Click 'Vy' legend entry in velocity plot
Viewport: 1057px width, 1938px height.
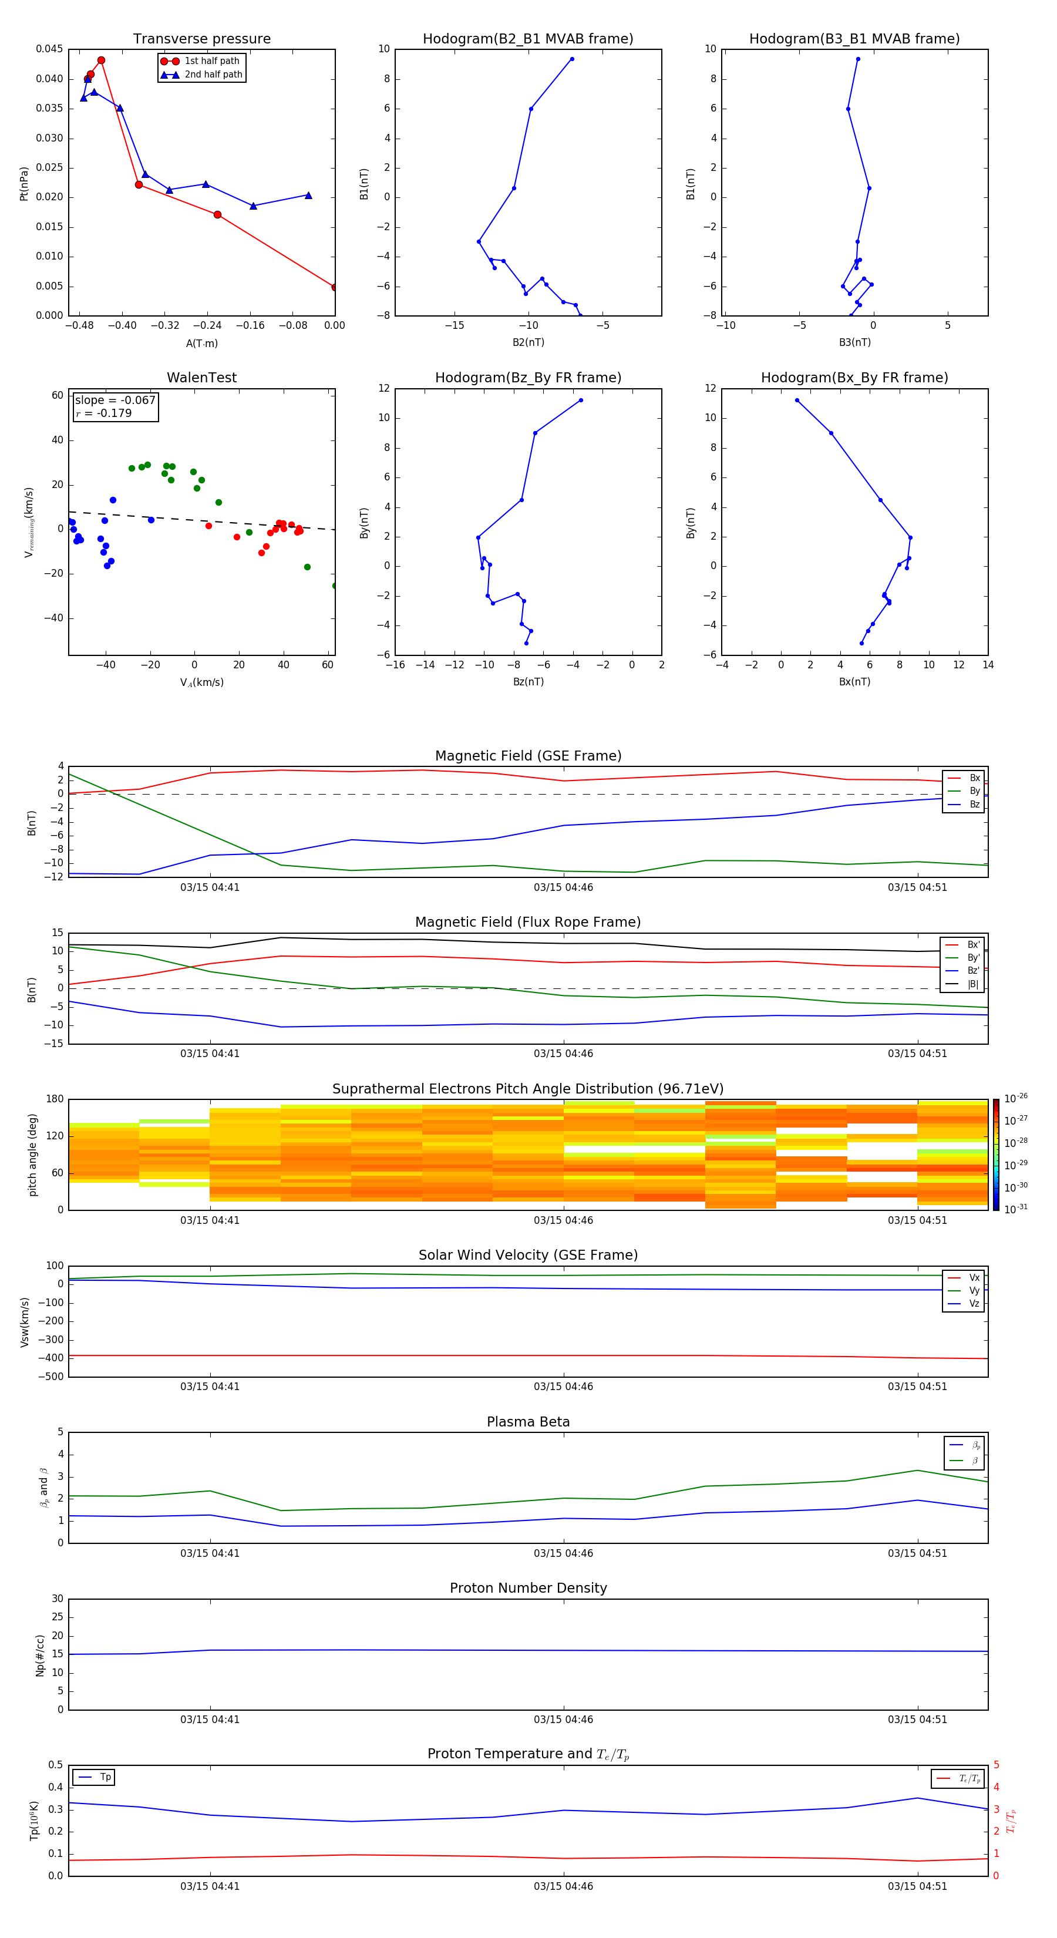964,1291
